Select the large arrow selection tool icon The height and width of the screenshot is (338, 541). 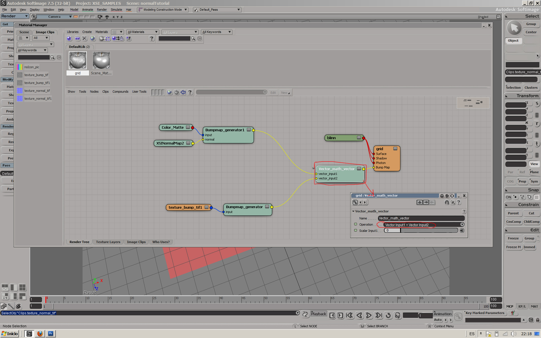click(514, 28)
